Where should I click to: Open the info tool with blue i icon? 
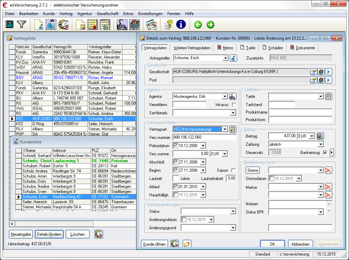point(181,24)
